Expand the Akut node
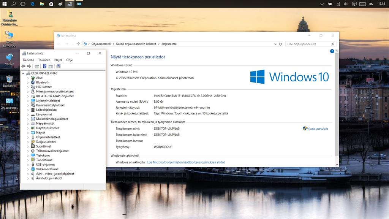 [x=28, y=78]
